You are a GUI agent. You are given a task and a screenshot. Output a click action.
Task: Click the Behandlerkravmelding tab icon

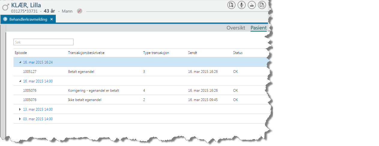tap(5, 19)
